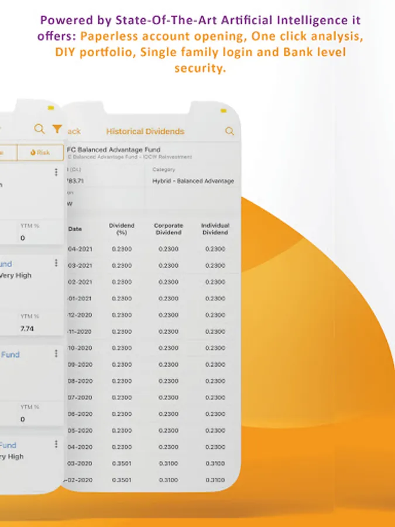Select the 07-2020 date cell
The image size is (395, 527).
click(80, 397)
